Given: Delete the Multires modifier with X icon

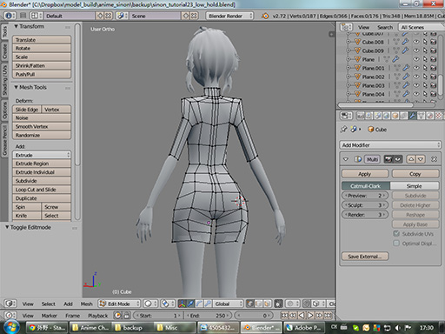Looking at the screenshot, I should pyautogui.click(x=434, y=159).
